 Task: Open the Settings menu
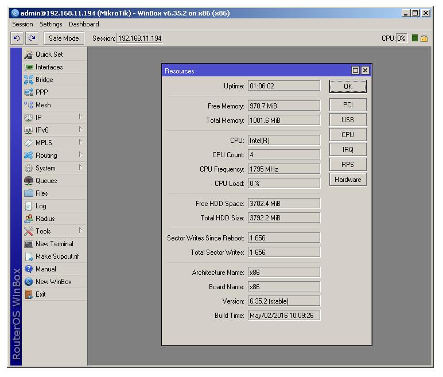(51, 24)
